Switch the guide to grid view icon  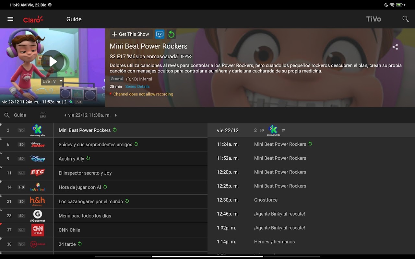coord(43,115)
